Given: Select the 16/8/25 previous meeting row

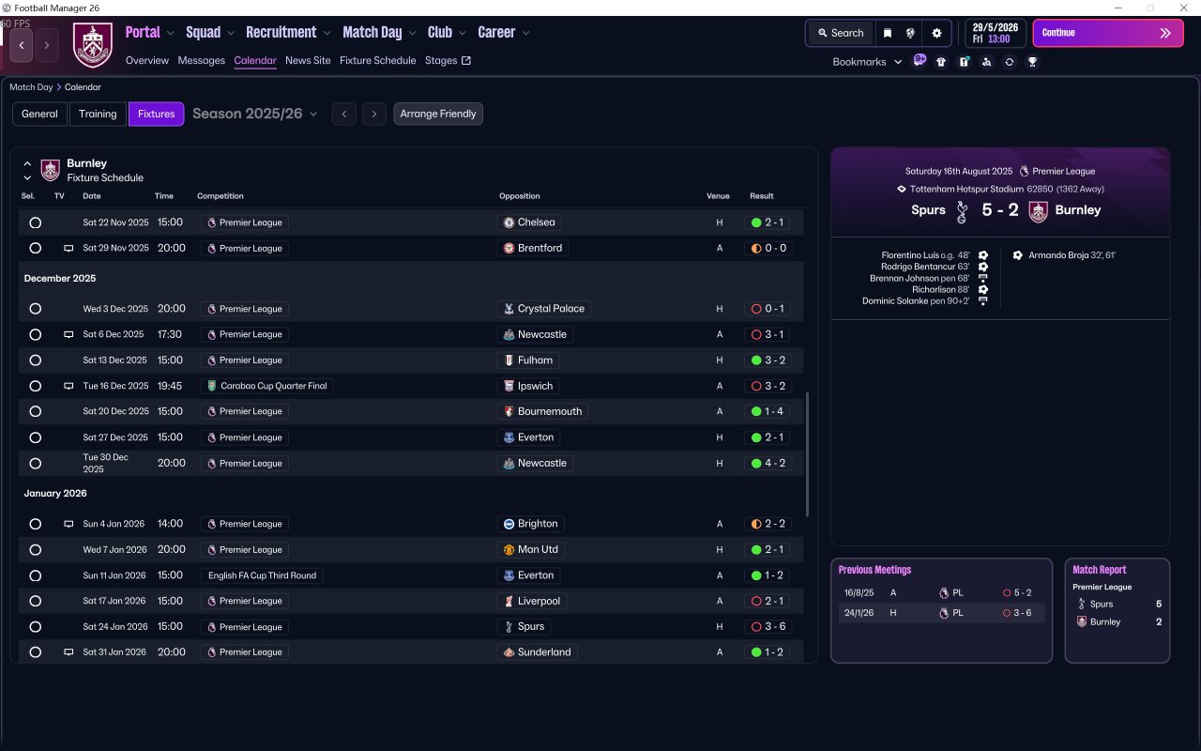Looking at the screenshot, I should pyautogui.click(x=941, y=592).
